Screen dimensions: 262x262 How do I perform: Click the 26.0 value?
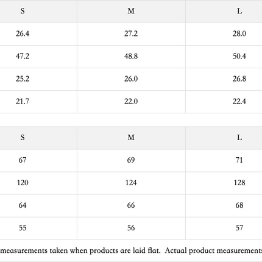point(131,79)
